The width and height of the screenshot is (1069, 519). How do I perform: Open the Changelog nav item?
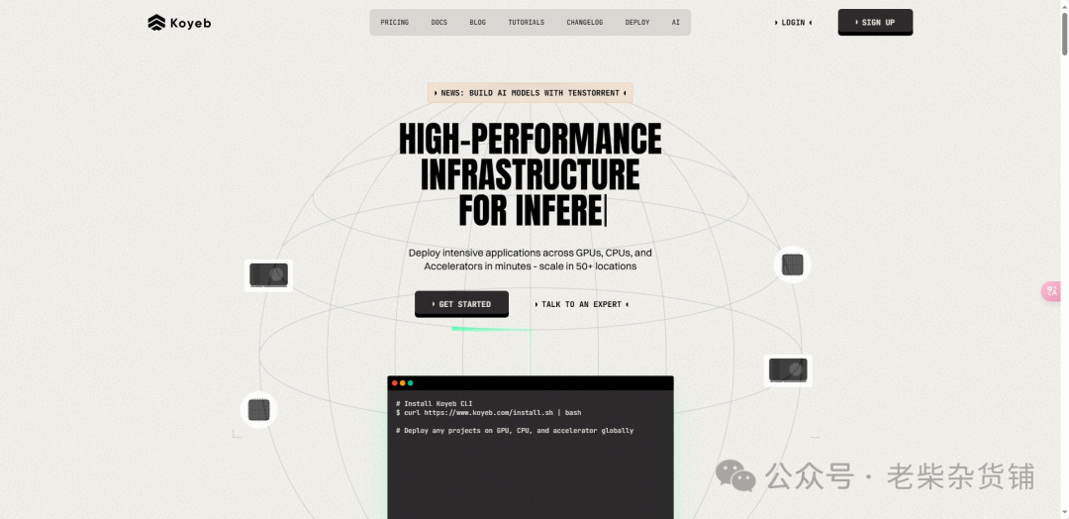(x=585, y=23)
